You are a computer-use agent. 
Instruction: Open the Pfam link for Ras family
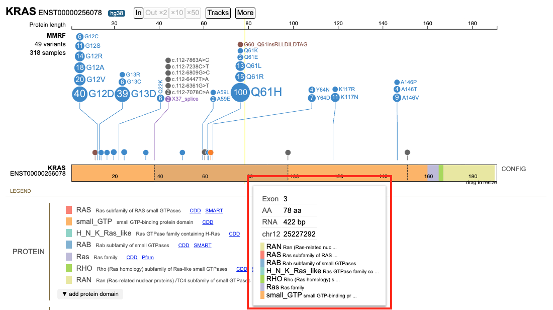pyautogui.click(x=148, y=257)
